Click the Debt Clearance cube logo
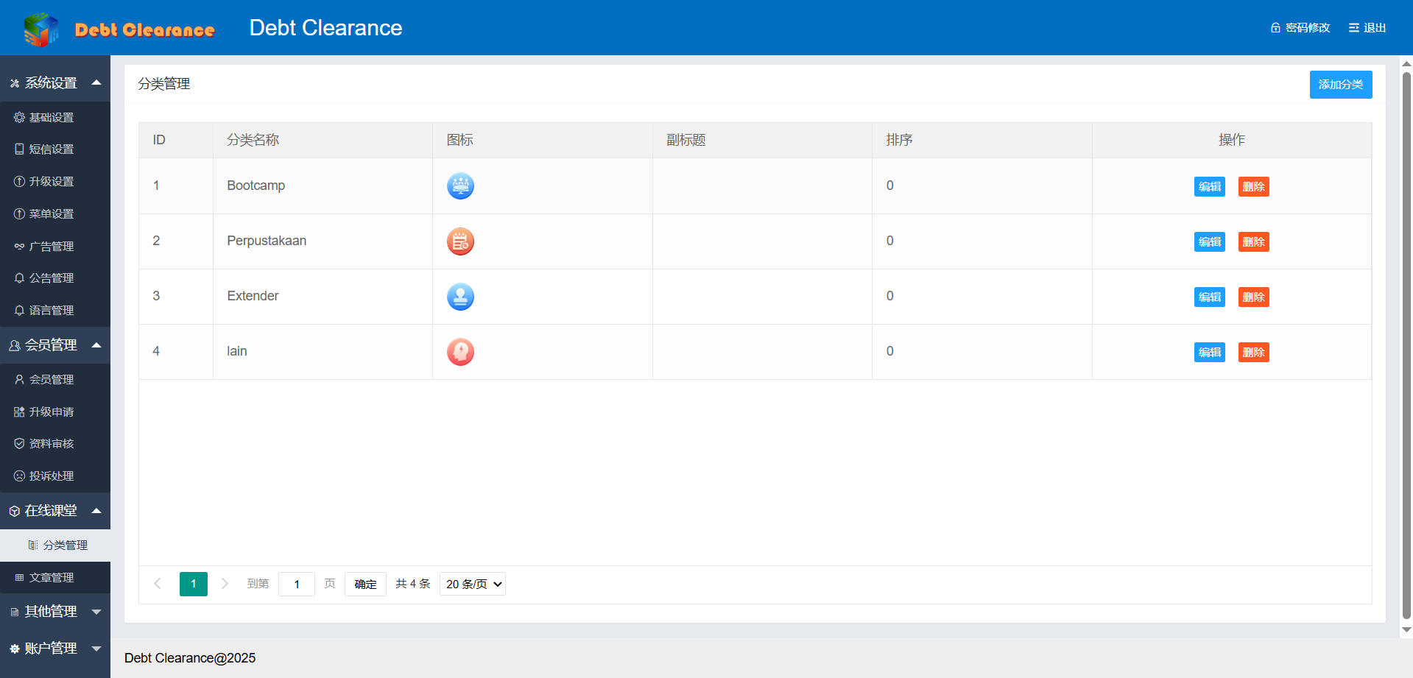The width and height of the screenshot is (1413, 678). 41,29
